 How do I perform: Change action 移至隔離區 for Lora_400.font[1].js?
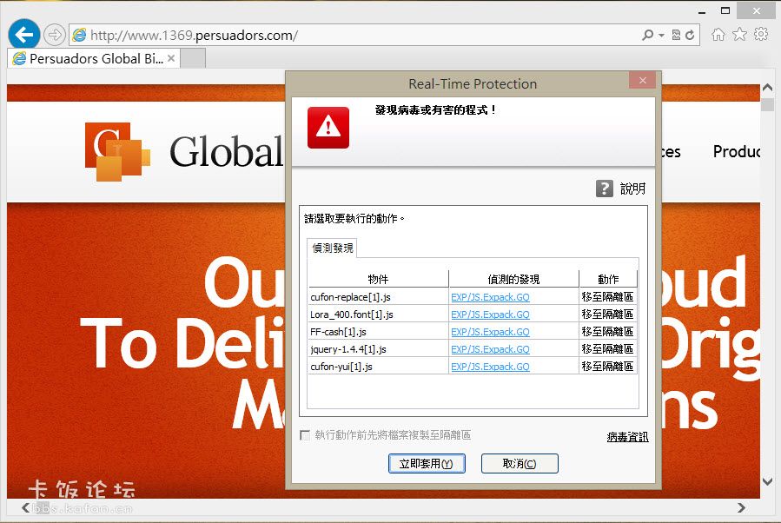[607, 314]
